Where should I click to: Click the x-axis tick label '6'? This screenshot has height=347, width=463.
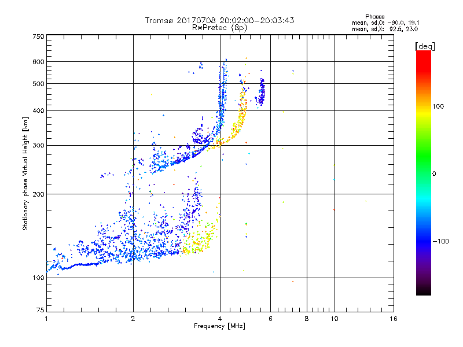tap(270, 319)
